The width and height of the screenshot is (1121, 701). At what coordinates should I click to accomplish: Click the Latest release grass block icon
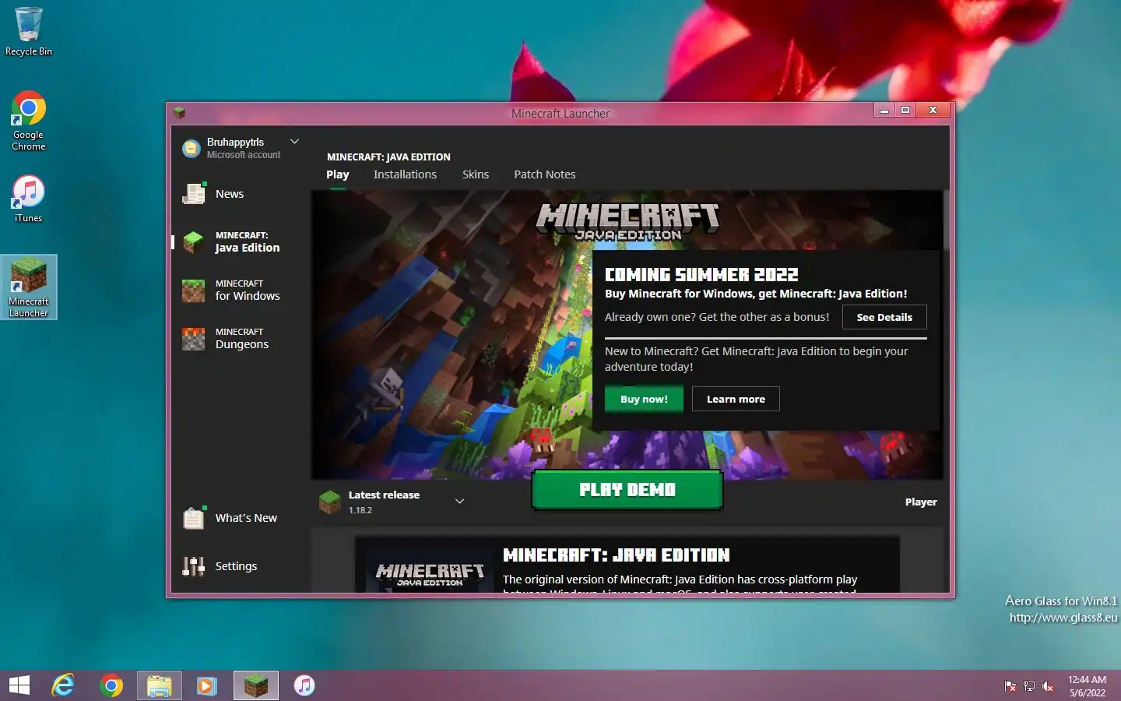(330, 502)
